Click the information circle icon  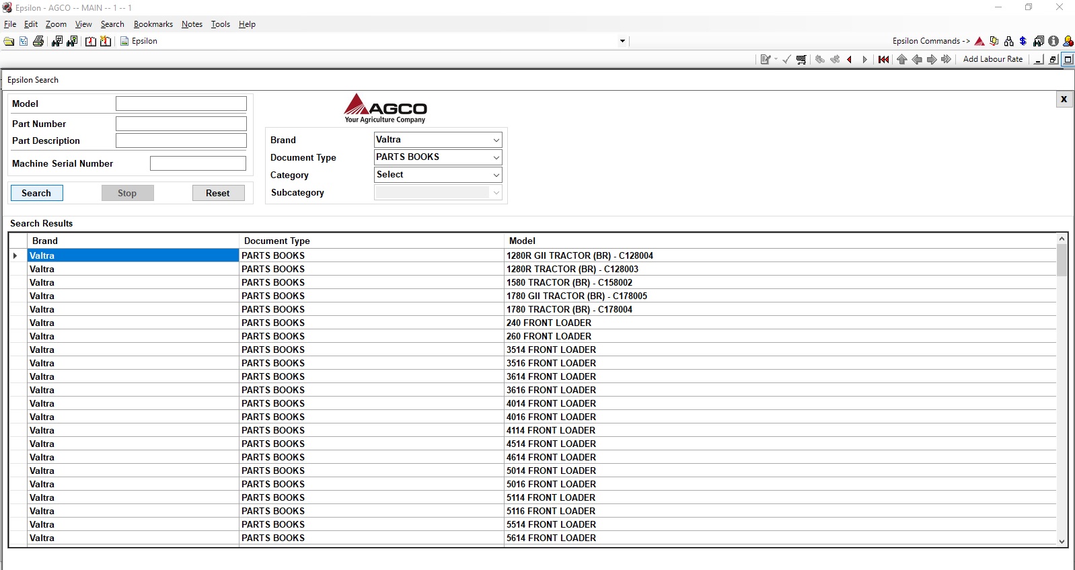pos(1053,41)
